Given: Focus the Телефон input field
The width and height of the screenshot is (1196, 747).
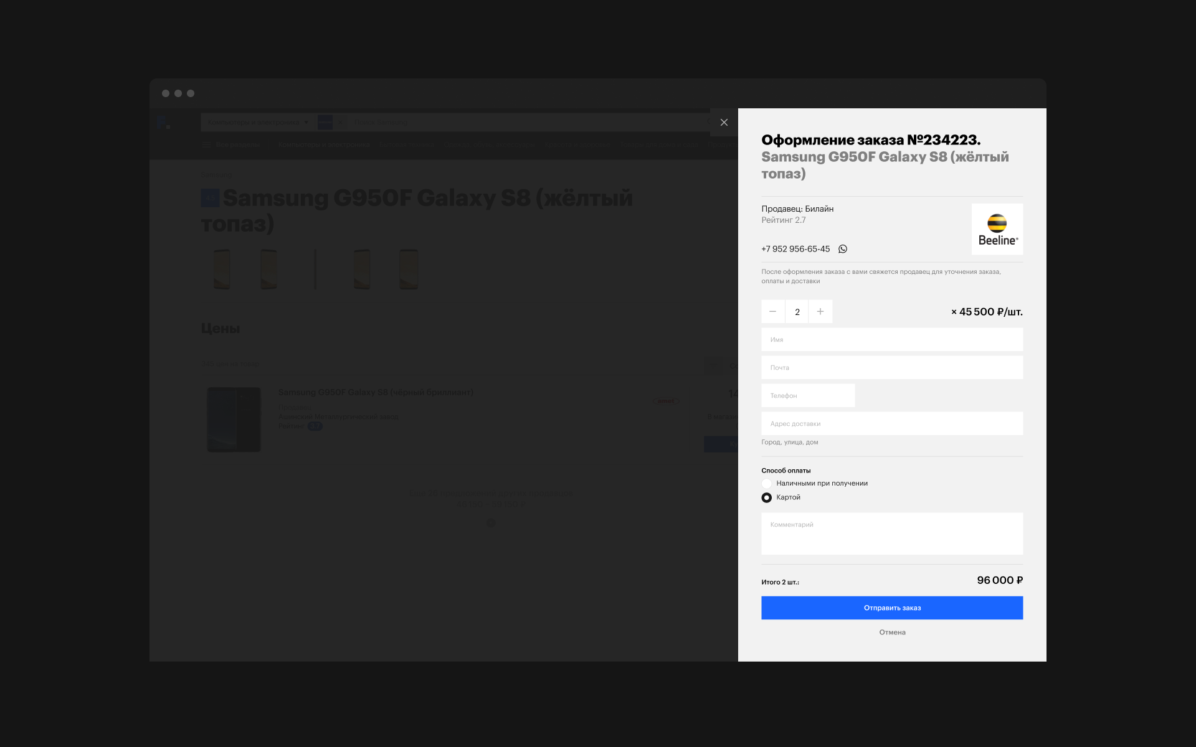Looking at the screenshot, I should 808,396.
